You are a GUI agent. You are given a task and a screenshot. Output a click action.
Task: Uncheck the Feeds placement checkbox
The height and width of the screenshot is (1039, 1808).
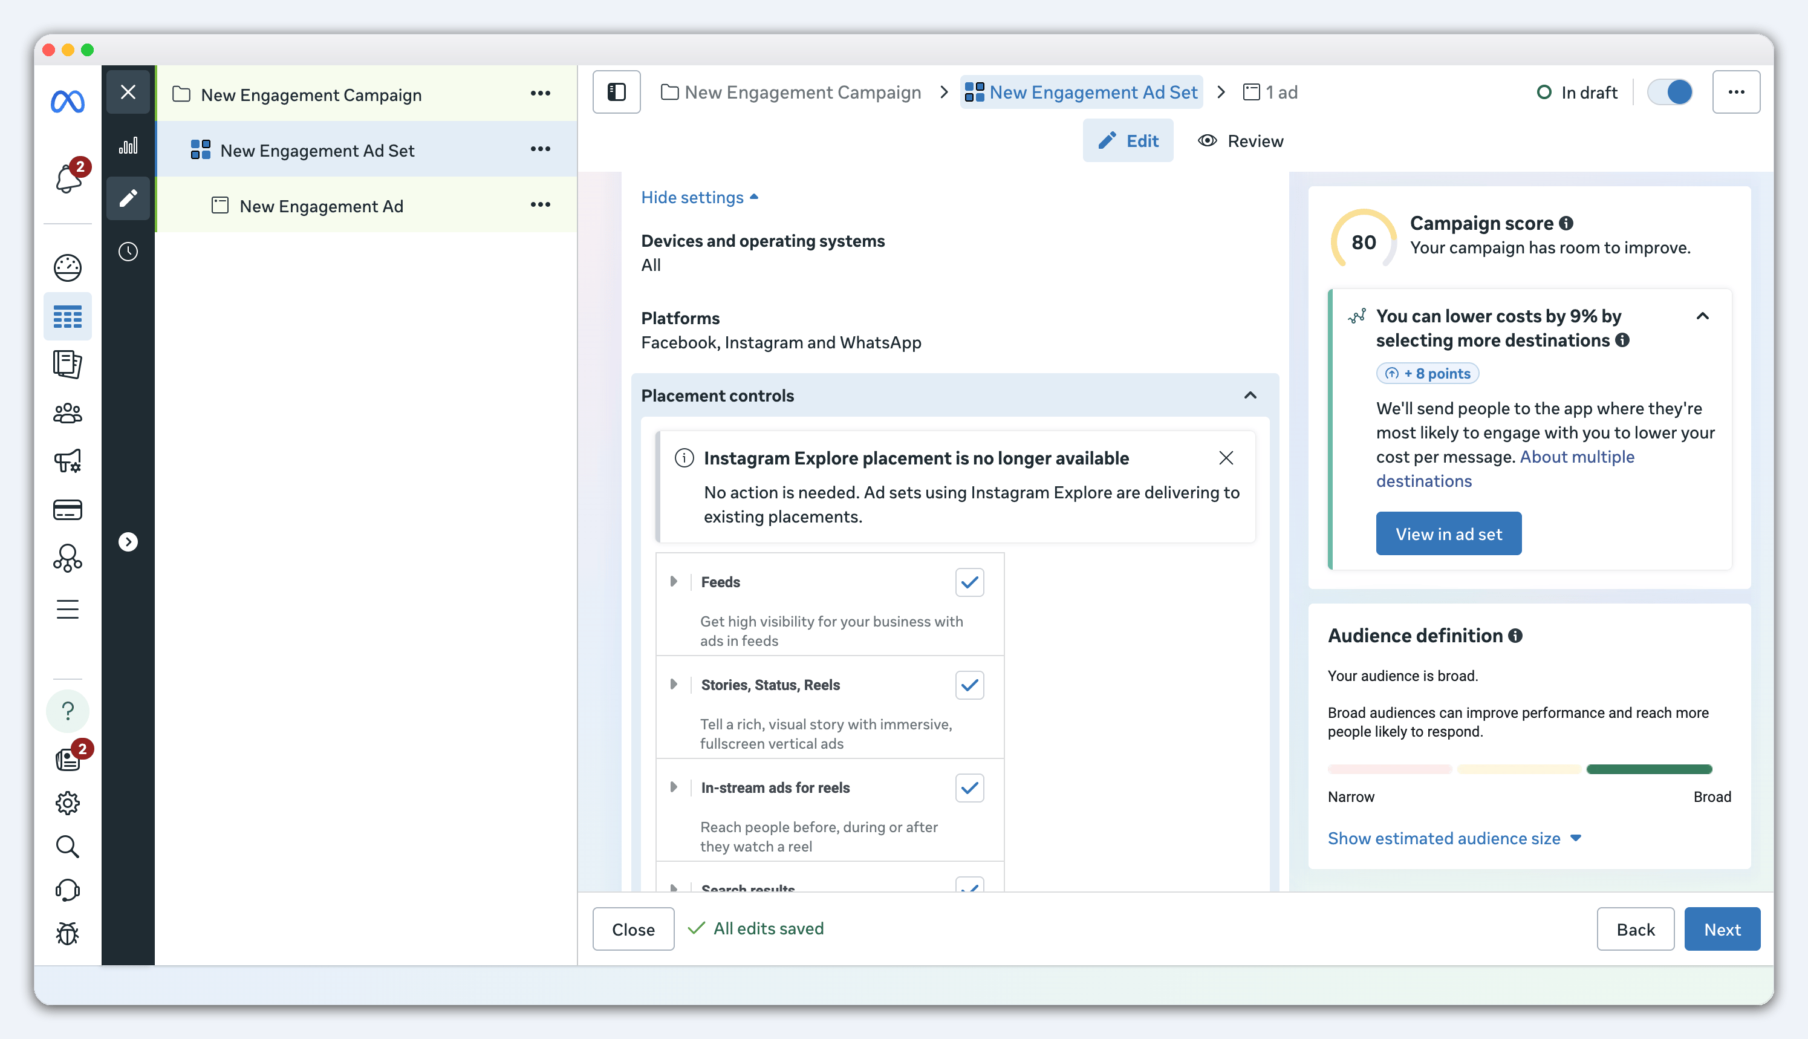coord(970,582)
